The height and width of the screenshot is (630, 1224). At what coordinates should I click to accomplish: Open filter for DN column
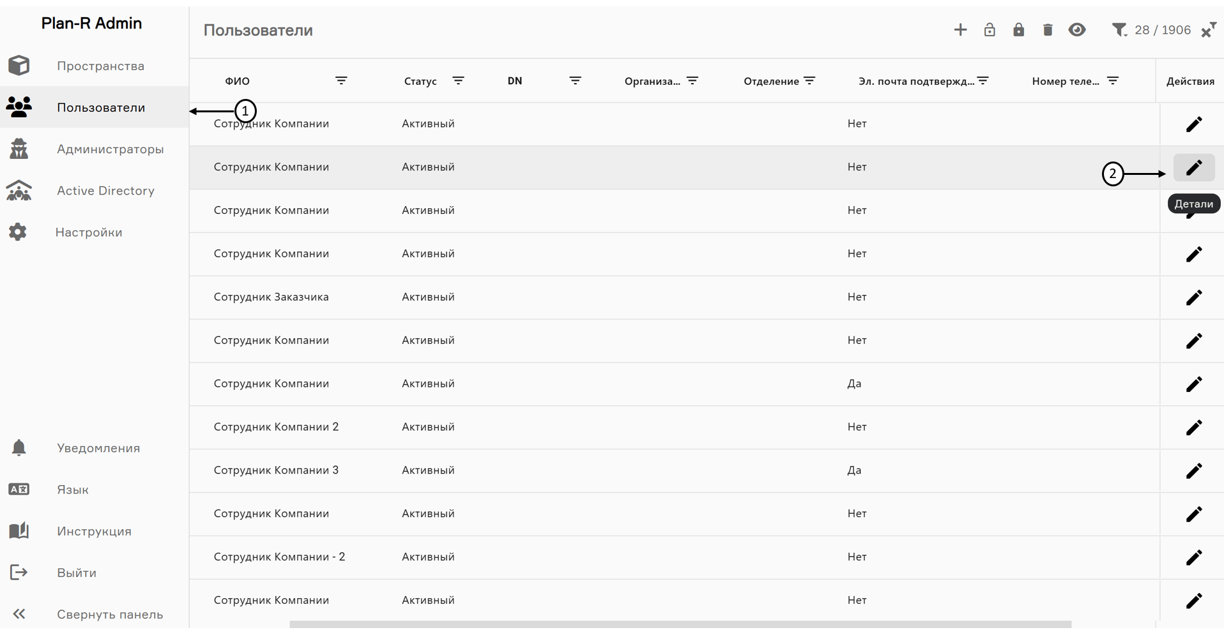[575, 81]
